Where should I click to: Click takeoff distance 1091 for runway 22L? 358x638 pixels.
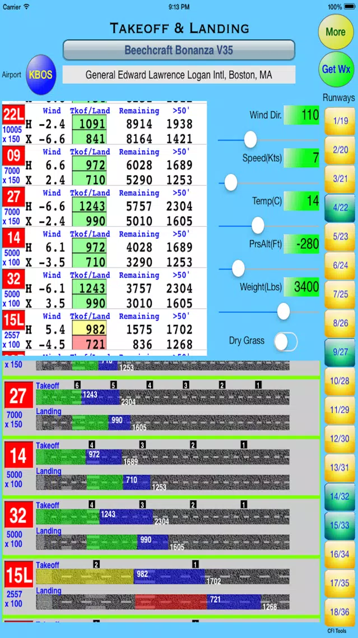click(89, 124)
